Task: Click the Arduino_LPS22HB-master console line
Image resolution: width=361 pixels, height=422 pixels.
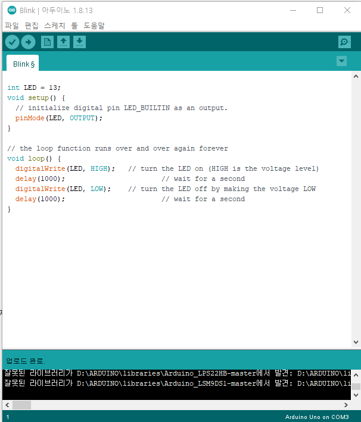Action: click(177, 373)
